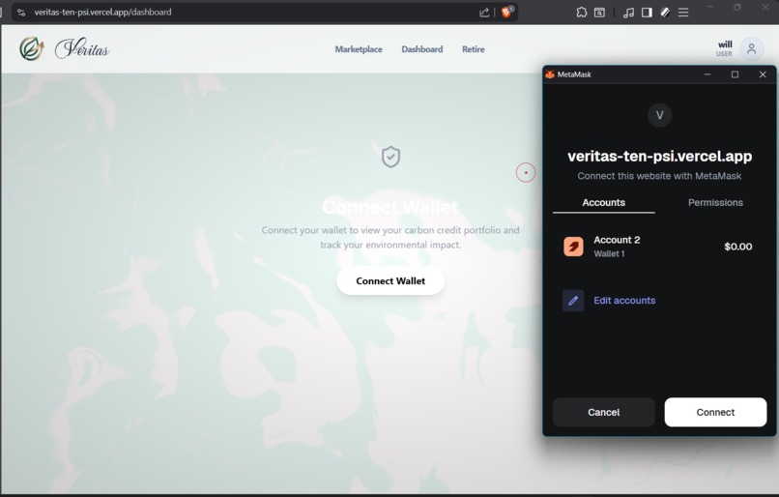
Task: Click the Veritas leaf logo icon
Action: (31, 48)
